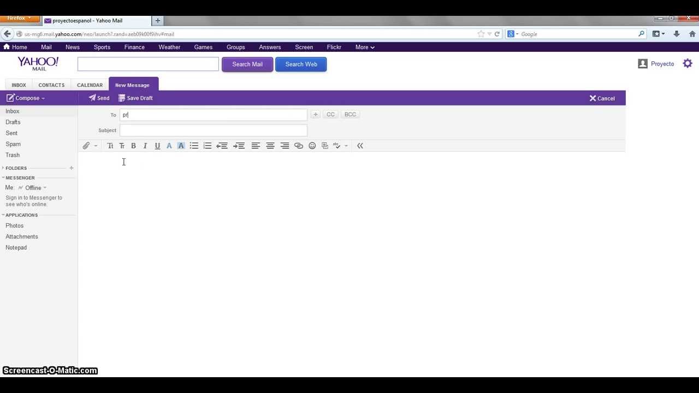Insert a bulleted list
This screenshot has height=393, width=699.
pyautogui.click(x=194, y=146)
